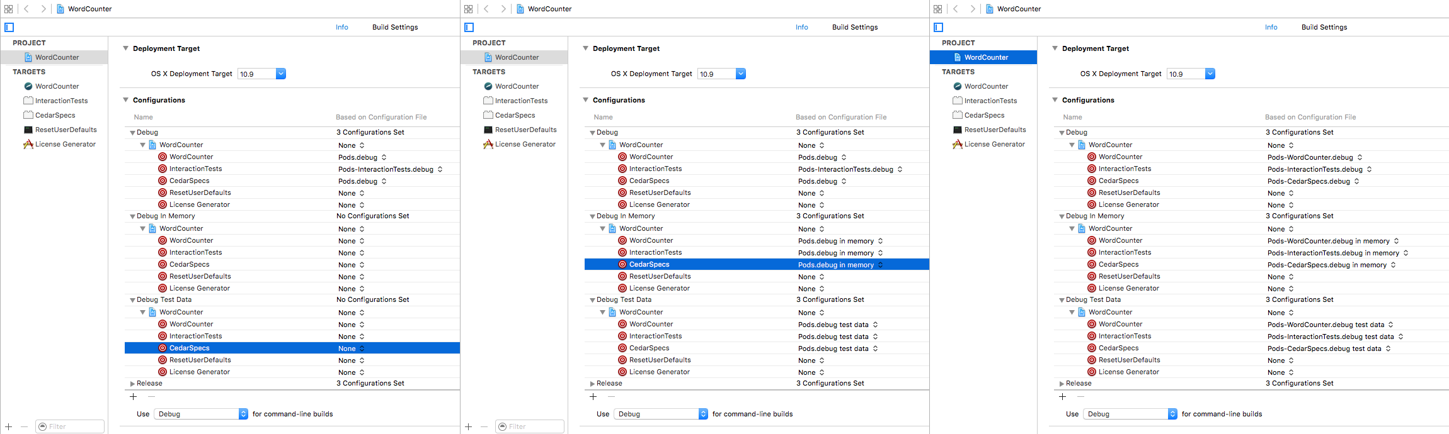Click the back navigation arrow in the middle pane
Image resolution: width=1449 pixels, height=434 pixels.
(x=486, y=9)
